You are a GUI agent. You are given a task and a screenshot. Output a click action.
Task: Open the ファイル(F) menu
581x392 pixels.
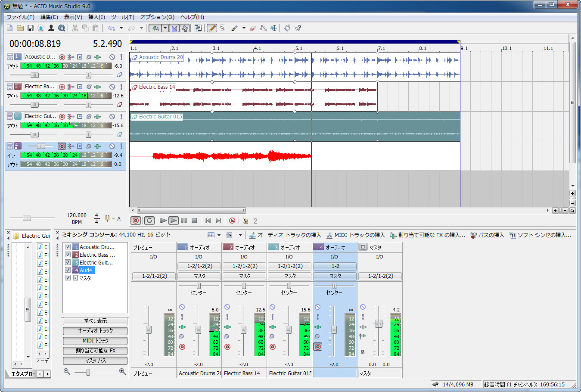click(20, 17)
